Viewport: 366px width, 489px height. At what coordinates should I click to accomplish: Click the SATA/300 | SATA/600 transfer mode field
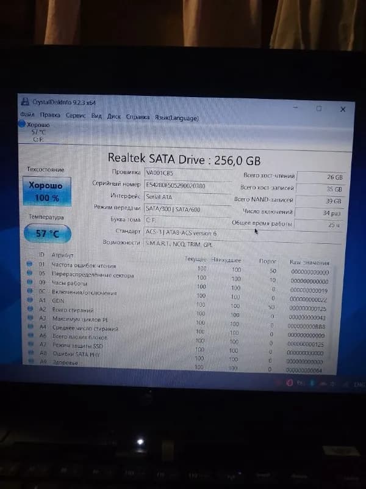click(187, 209)
